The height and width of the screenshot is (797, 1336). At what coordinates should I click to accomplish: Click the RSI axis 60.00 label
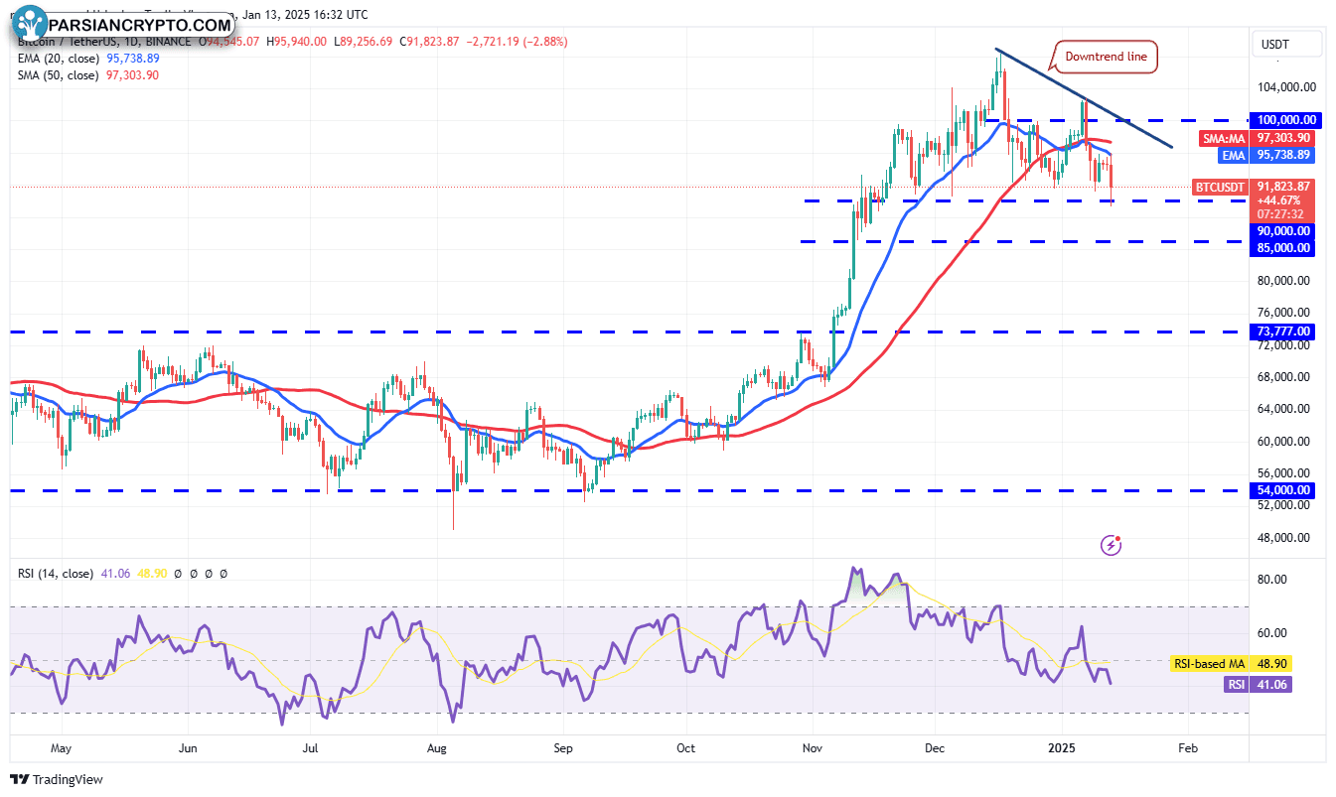[1274, 633]
